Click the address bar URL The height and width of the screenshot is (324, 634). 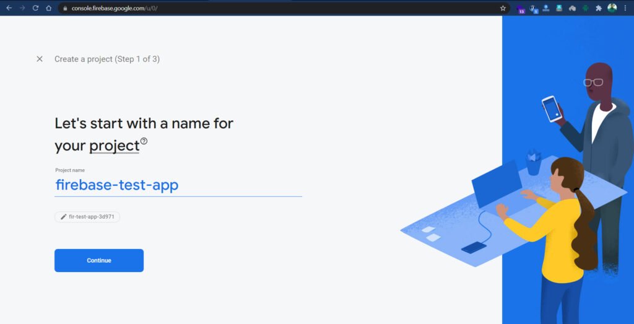[115, 8]
